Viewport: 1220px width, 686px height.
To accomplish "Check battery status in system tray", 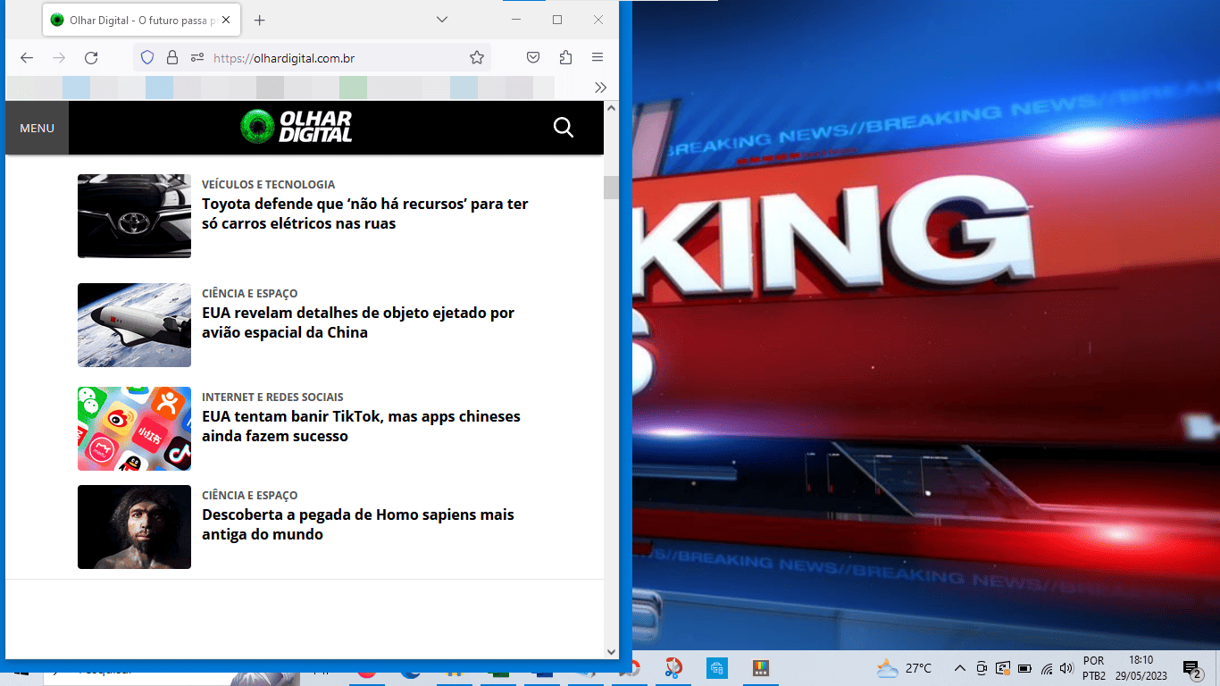I will 1024,668.
